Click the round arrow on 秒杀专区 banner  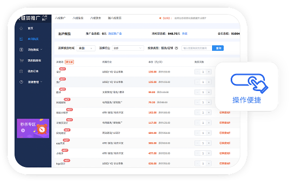[x=23, y=130]
